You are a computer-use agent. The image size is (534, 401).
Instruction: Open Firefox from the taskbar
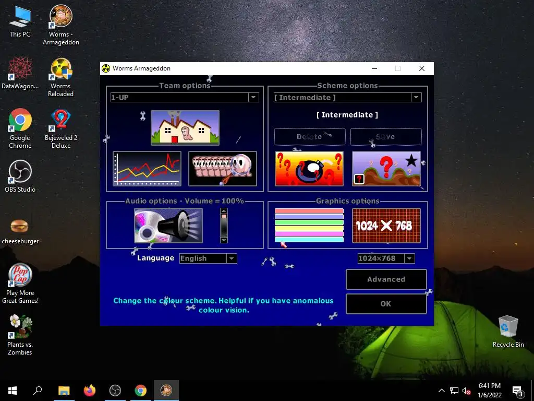click(90, 391)
